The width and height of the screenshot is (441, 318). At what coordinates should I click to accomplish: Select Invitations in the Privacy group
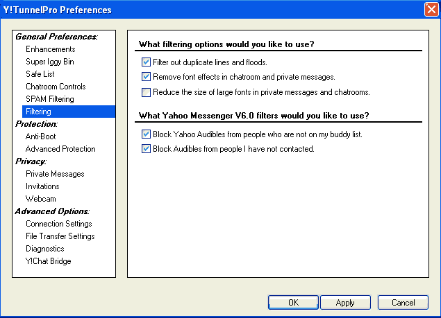(42, 186)
